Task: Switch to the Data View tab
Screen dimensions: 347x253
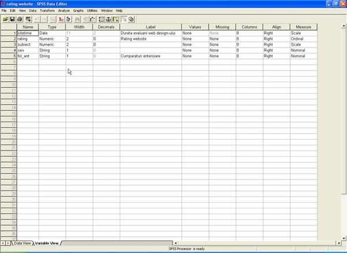Action: (23, 243)
